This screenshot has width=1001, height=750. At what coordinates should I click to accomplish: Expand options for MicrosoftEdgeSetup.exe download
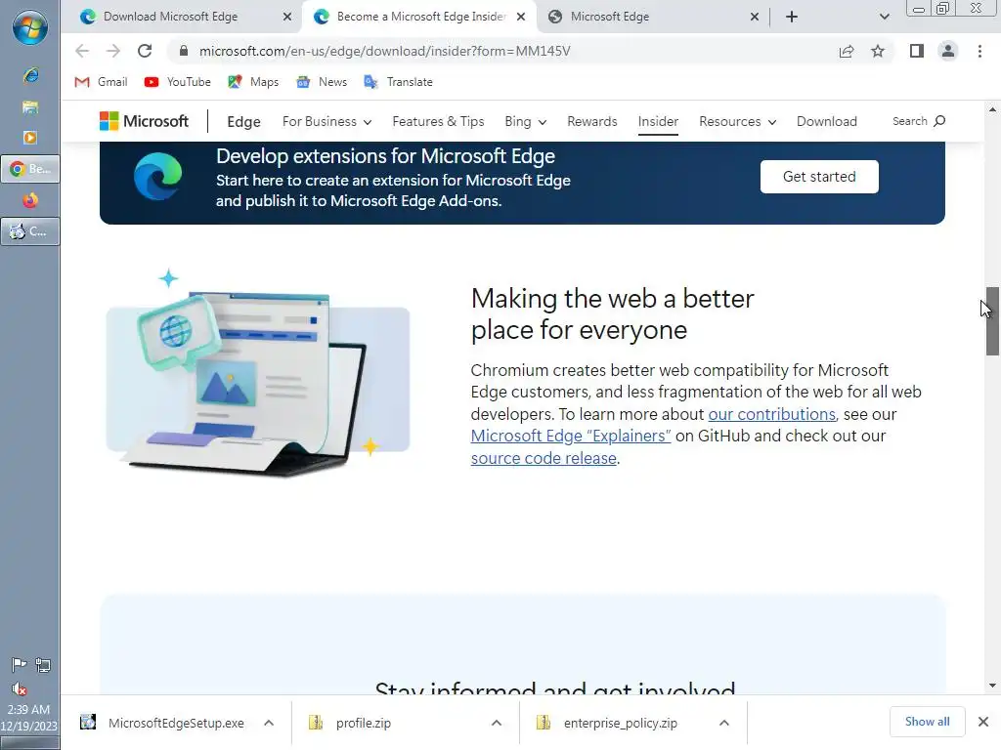point(269,723)
